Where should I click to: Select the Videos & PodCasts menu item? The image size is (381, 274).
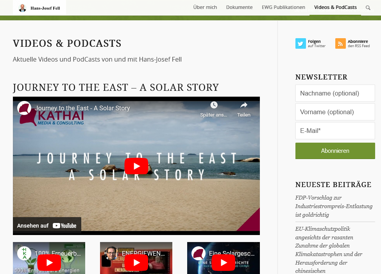(x=335, y=7)
